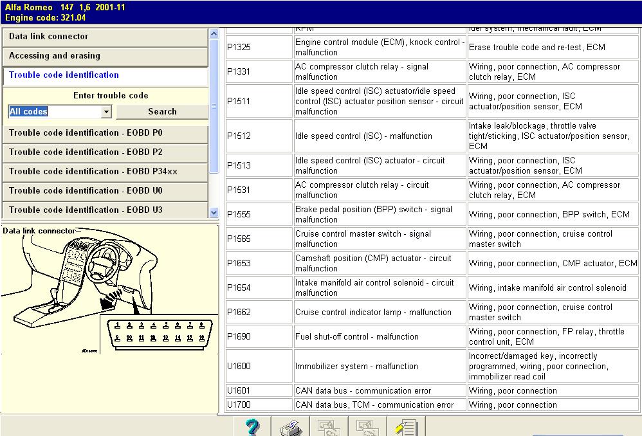Click 'Cruise control indicator lamp - malfunction' cell
The height and width of the screenshot is (436, 642).
[x=380, y=312]
